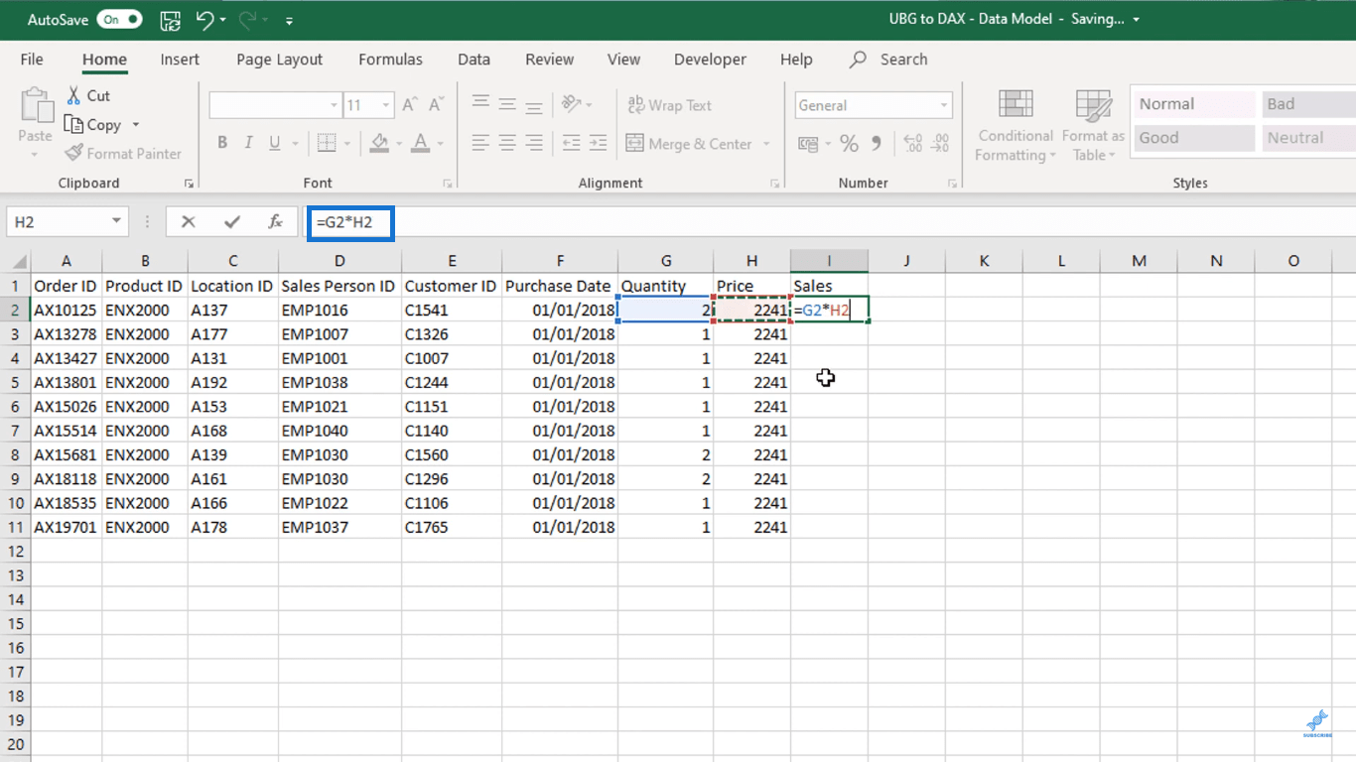The width and height of the screenshot is (1356, 762).
Task: Switch to the Review tab
Action: (x=550, y=60)
